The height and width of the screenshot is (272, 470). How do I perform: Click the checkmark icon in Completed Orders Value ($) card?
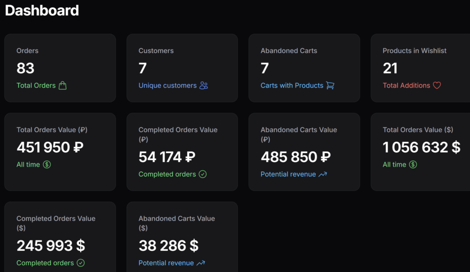click(81, 263)
